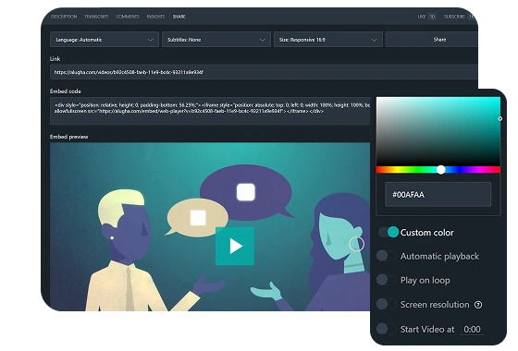Viewport: 518px width, 351px height.
Task: Click the Subscribe button
Action: point(454,17)
